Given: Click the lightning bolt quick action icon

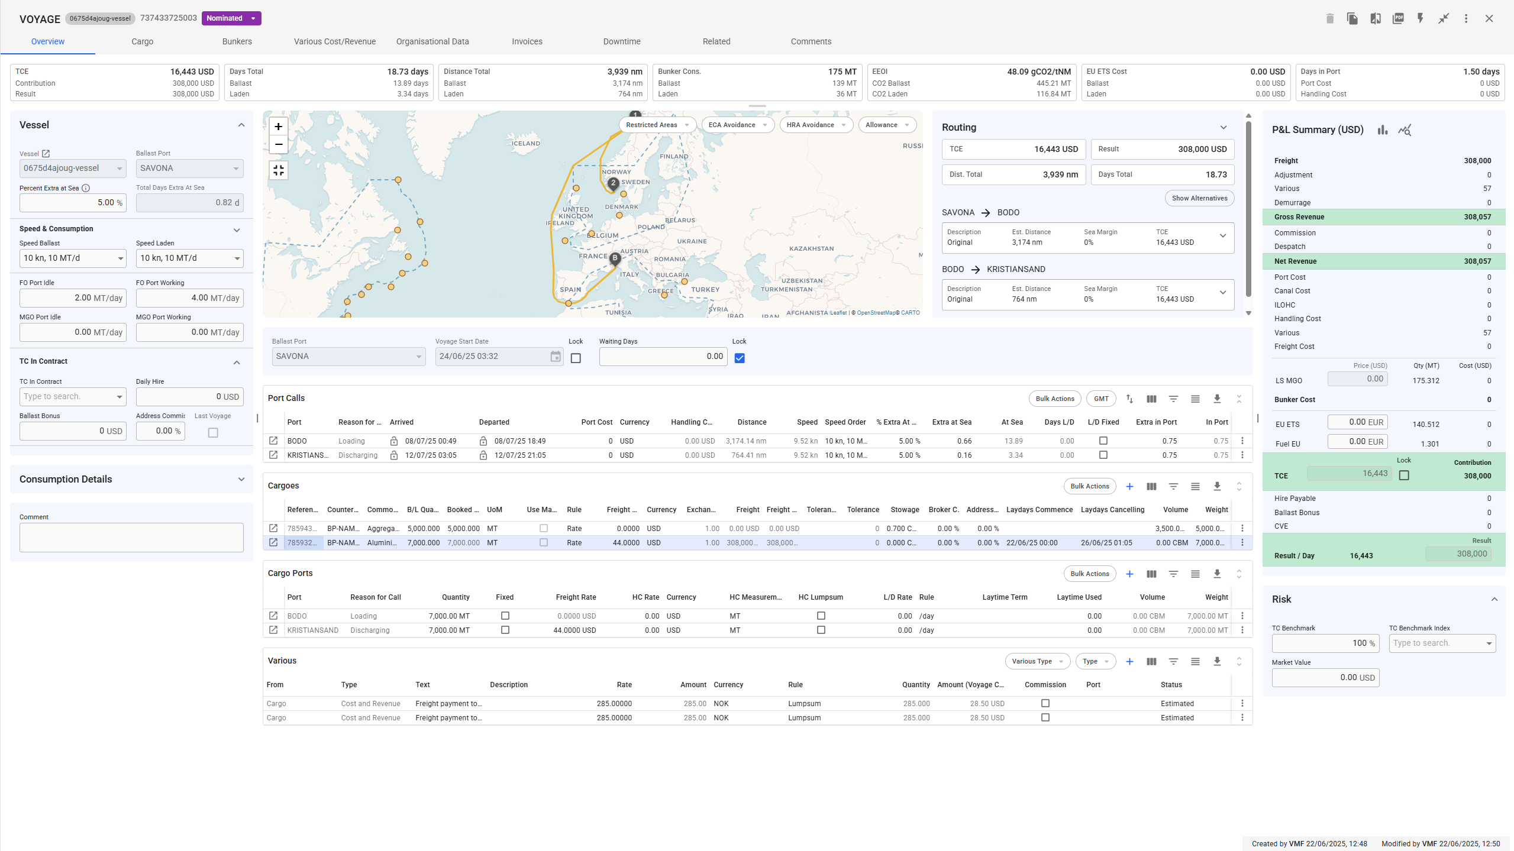Looking at the screenshot, I should (1421, 18).
